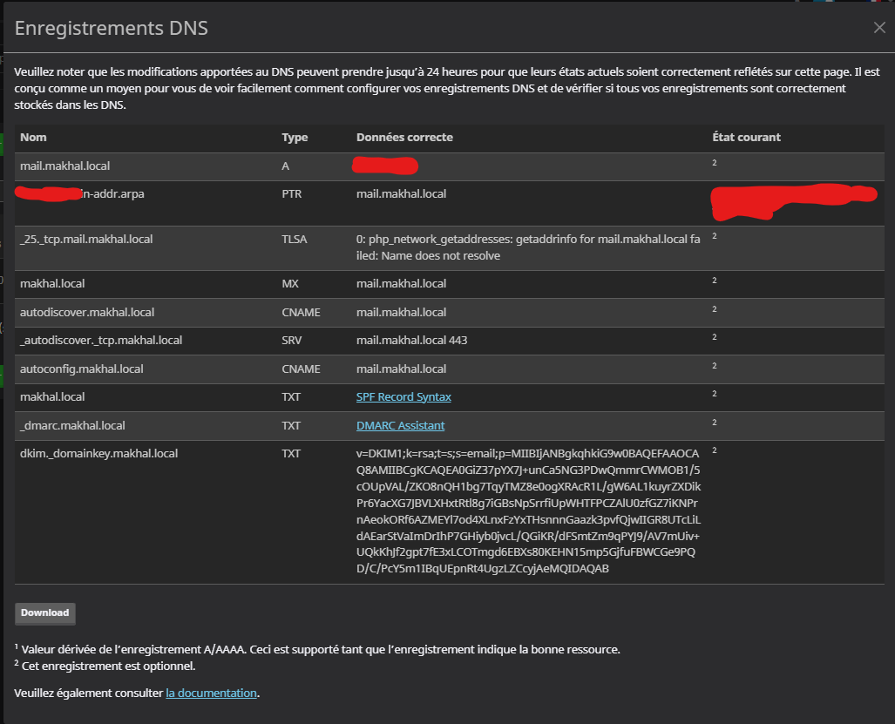Click the autoconfig row CNAME type cell
The image size is (895, 724).
(x=301, y=369)
